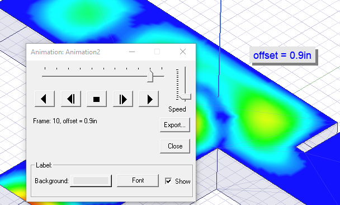340x205 pixels.
Task: Click the label Background color swatch
Action: click(91, 181)
